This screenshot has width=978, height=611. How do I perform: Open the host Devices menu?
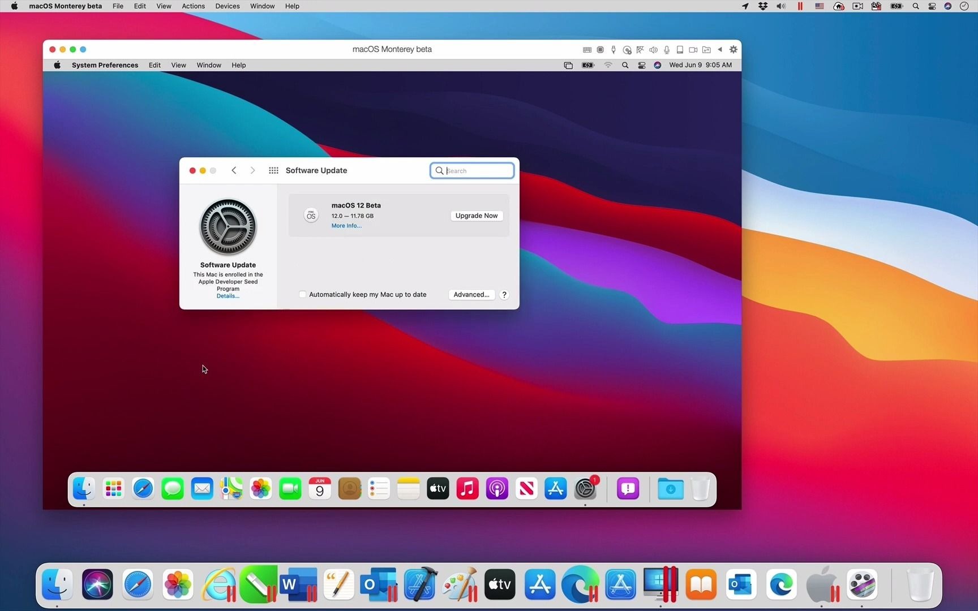228,6
